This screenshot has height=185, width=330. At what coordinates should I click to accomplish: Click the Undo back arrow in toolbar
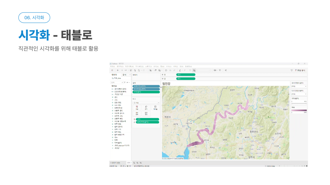[x=118, y=70]
